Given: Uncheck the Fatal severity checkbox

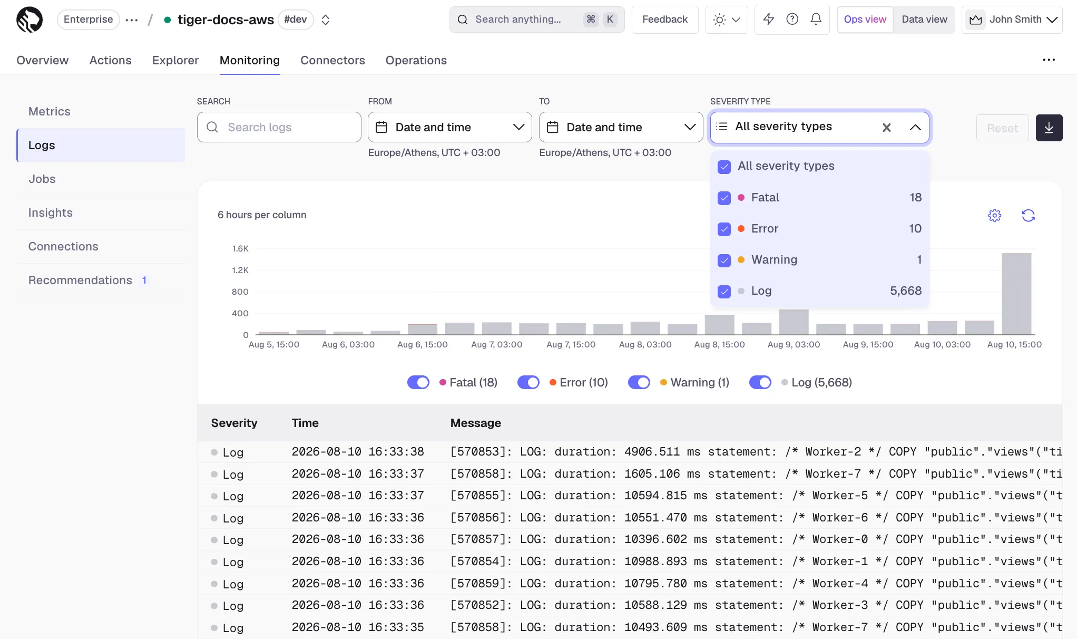Looking at the screenshot, I should coord(724,198).
